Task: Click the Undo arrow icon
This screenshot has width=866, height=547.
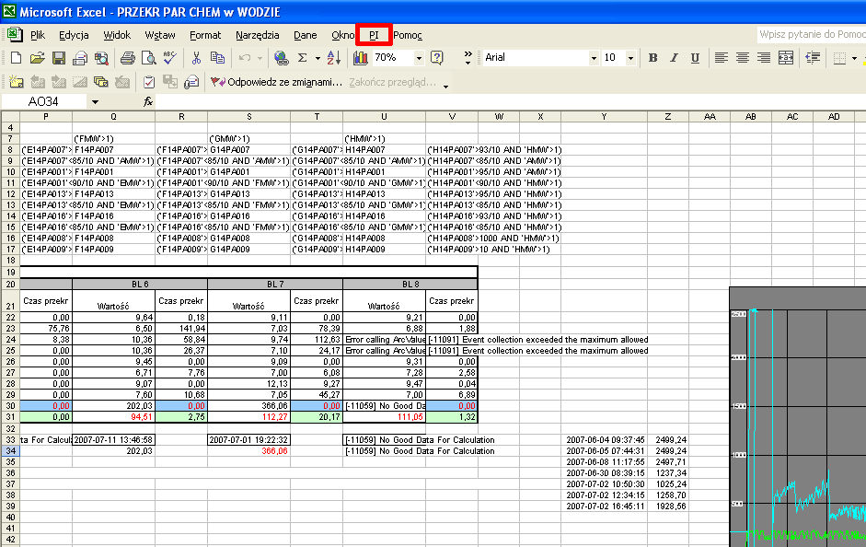Action: [245, 57]
